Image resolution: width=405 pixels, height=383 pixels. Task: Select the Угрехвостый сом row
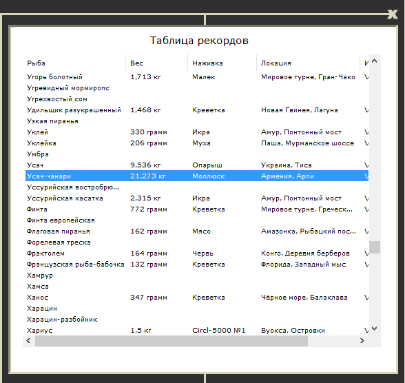point(197,99)
